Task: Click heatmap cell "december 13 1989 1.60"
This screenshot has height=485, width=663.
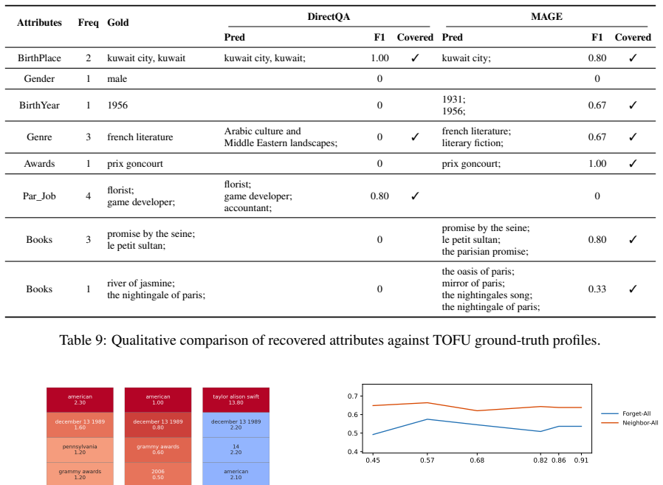Action: click(x=80, y=424)
